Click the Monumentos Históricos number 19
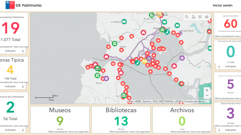The image size is (241, 135). tap(10, 28)
